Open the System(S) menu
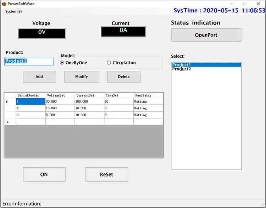This screenshot has width=266, height=208. click(13, 11)
